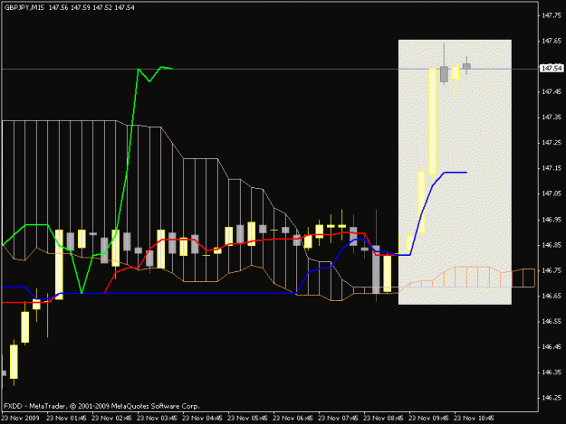
Task: Click the '23 Nov 07:45' time label
Action: (338, 419)
